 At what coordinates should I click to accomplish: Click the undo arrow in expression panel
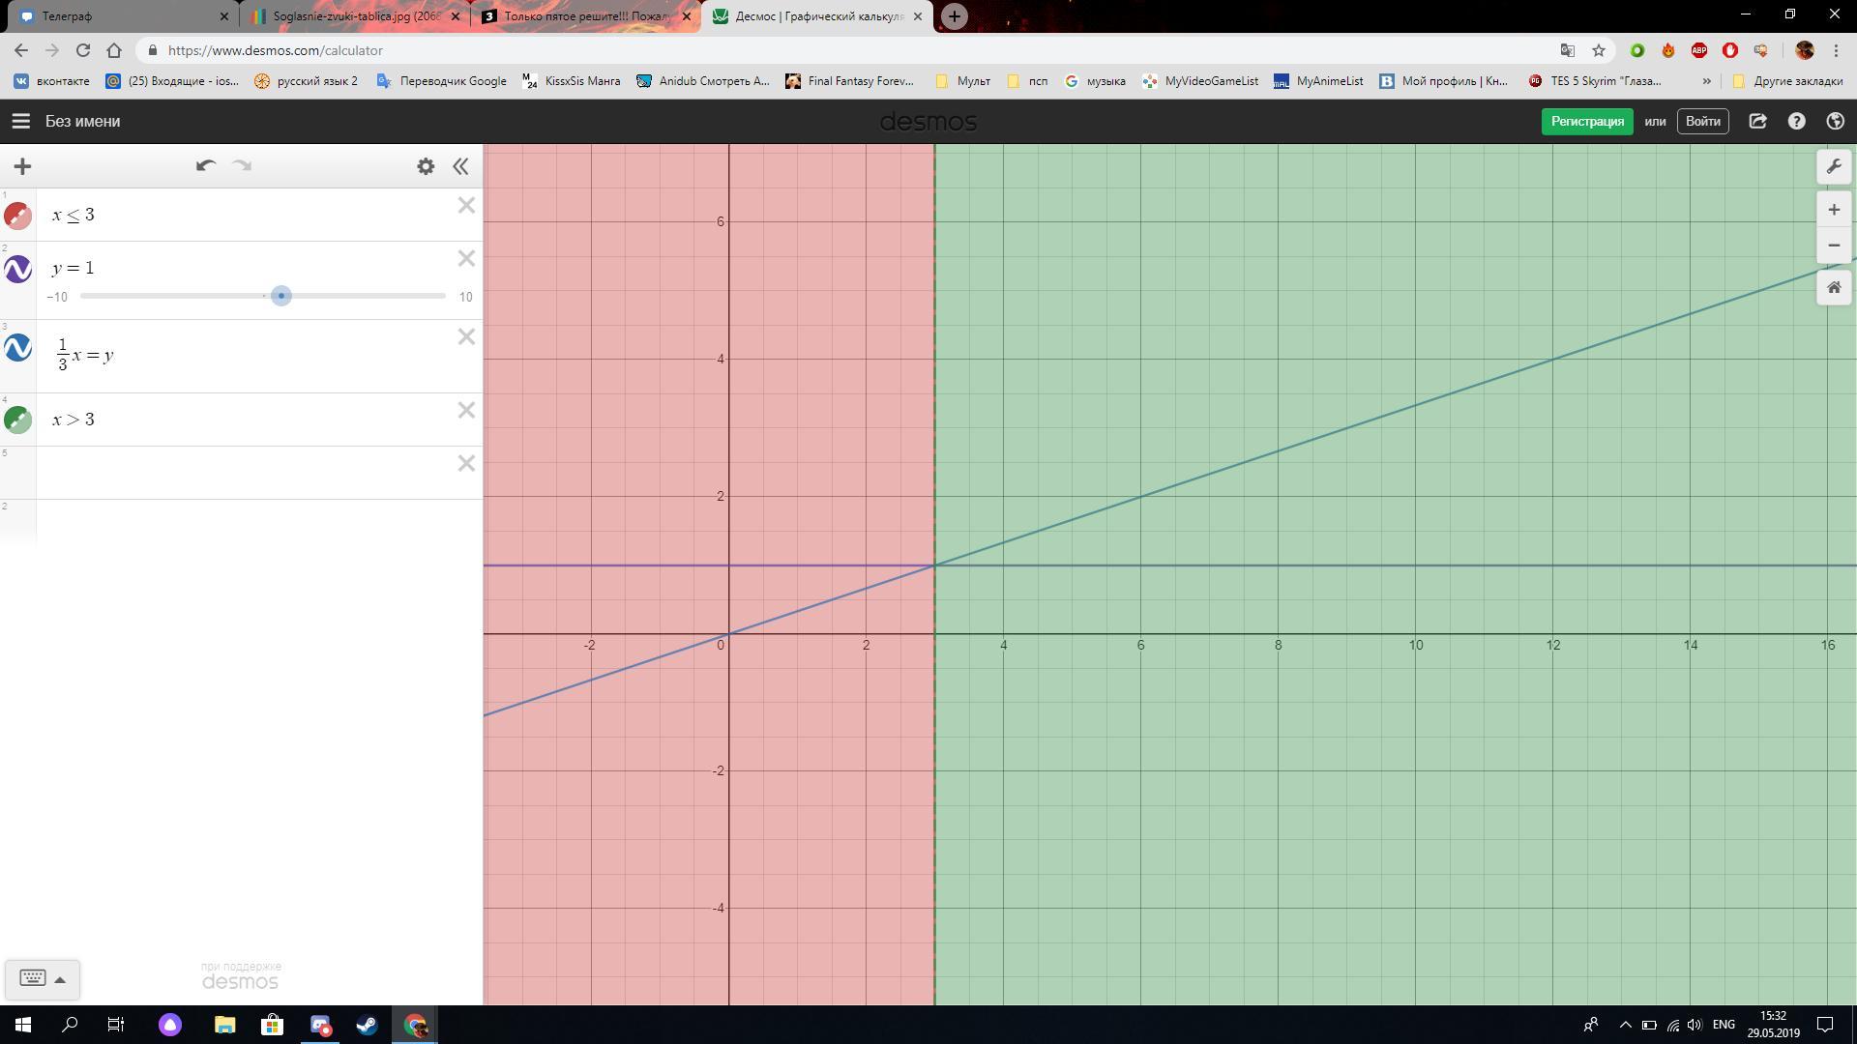[x=205, y=166]
